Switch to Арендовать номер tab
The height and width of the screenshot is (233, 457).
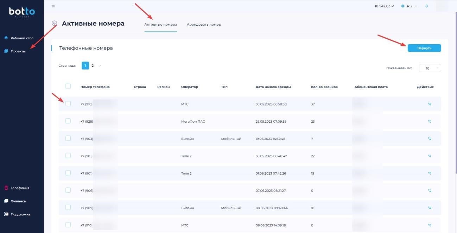[x=204, y=25]
